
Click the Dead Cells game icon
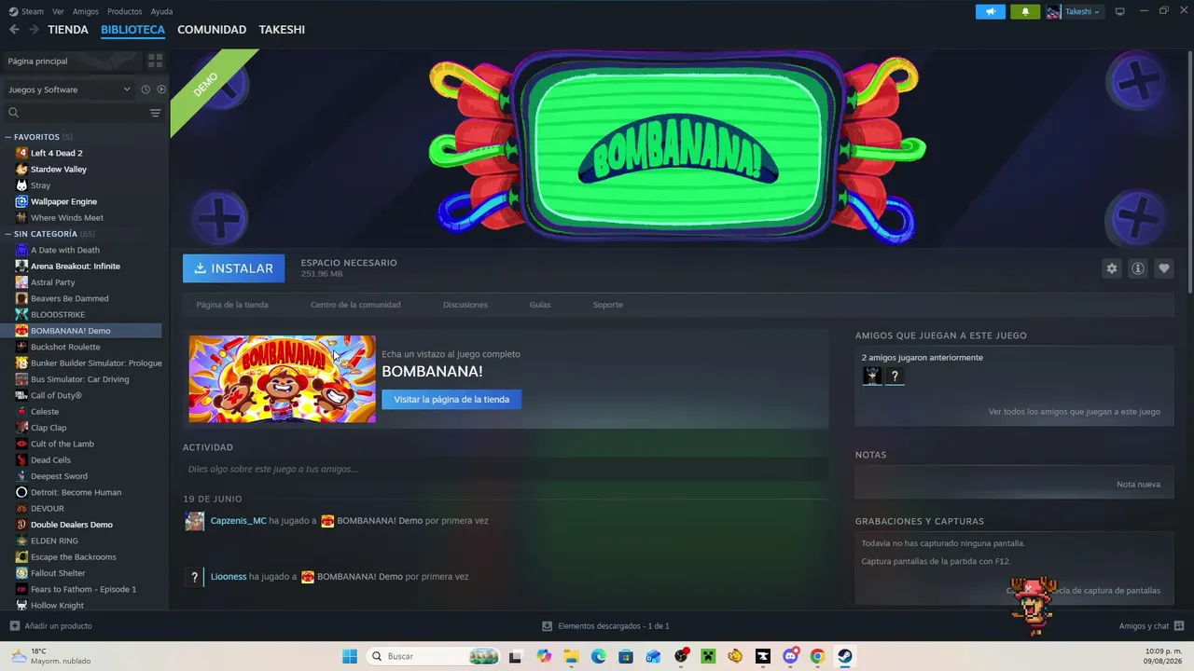point(22,460)
